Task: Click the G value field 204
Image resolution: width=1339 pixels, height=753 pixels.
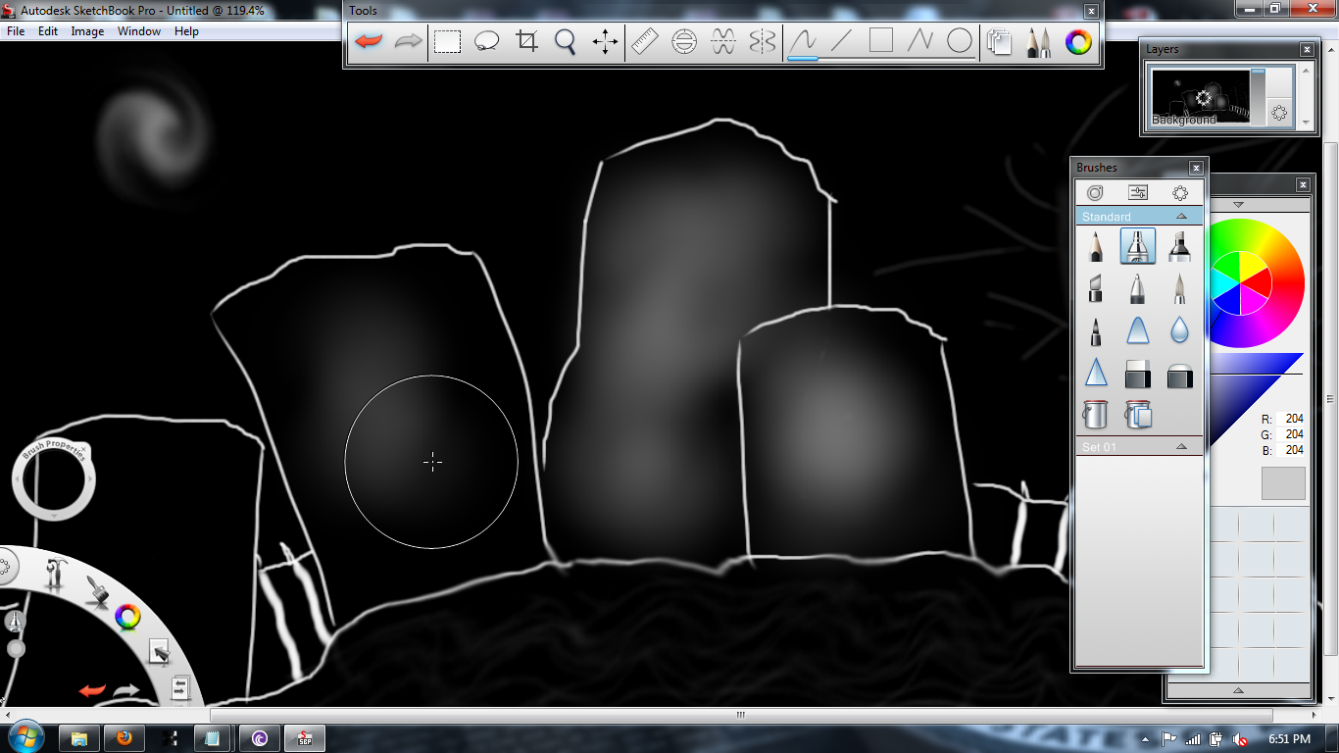Action: tap(1294, 434)
